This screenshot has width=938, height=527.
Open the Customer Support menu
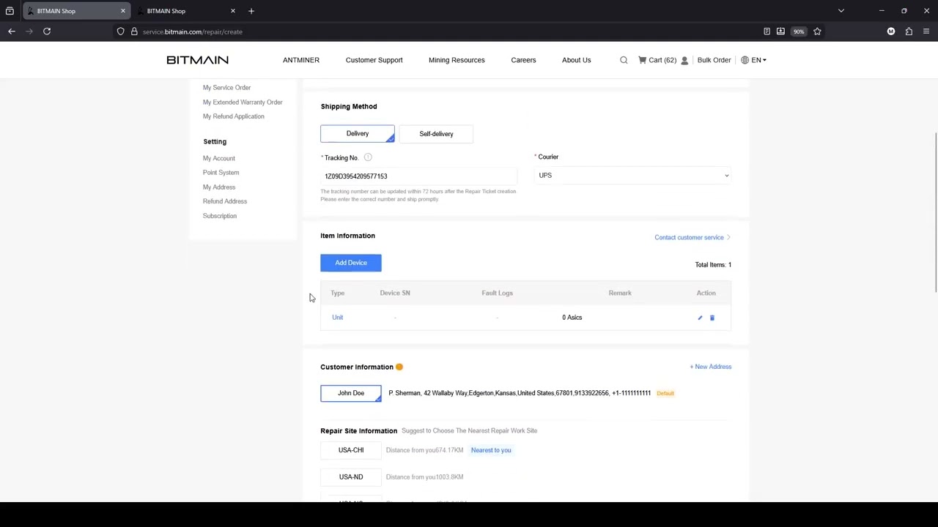coord(374,60)
